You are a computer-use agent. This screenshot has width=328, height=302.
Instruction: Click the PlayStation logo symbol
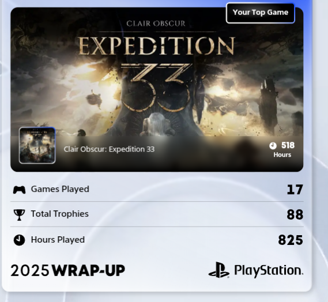(219, 270)
